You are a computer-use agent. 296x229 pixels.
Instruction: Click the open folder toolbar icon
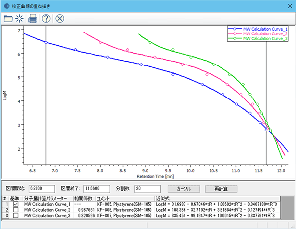8,19
